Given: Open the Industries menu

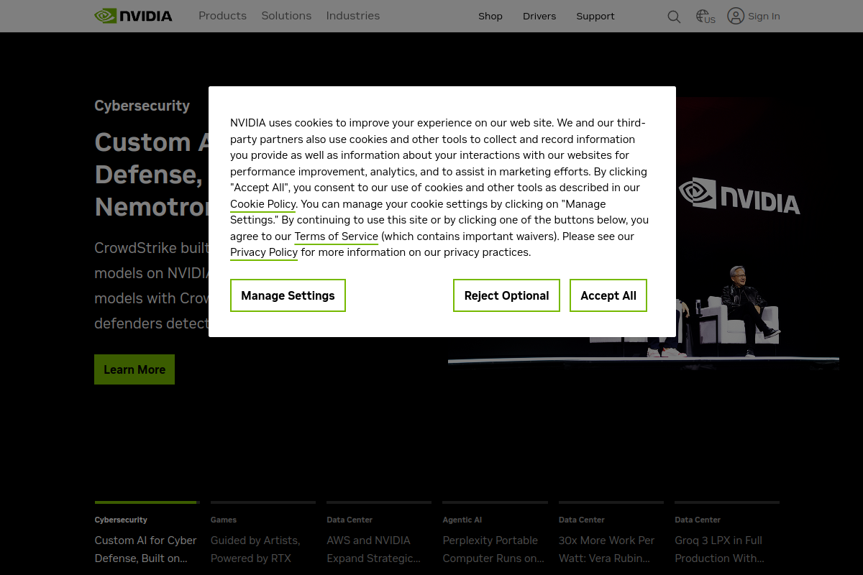Looking at the screenshot, I should 353,16.
